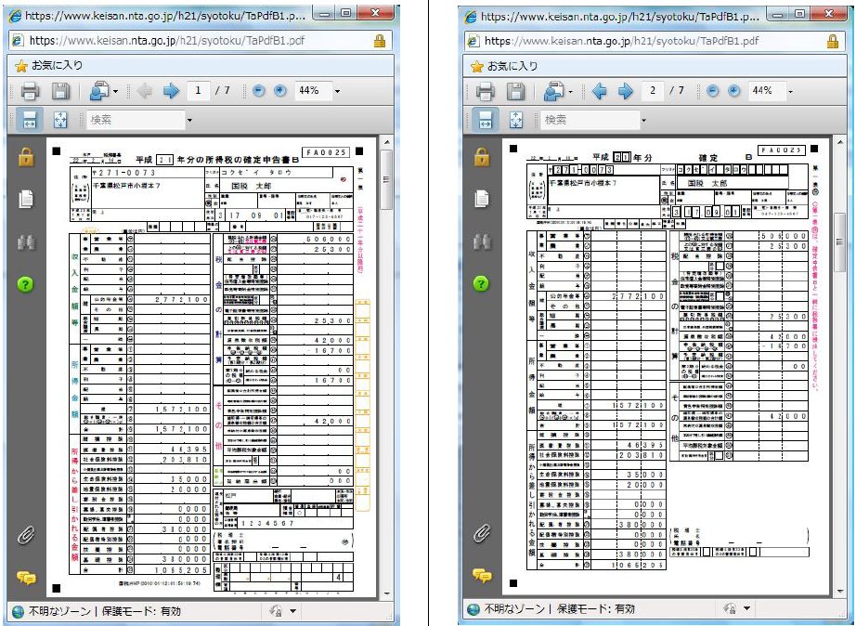856x626 pixels.
Task: Open zoom 44% dropdown in left window
Action: (337, 91)
